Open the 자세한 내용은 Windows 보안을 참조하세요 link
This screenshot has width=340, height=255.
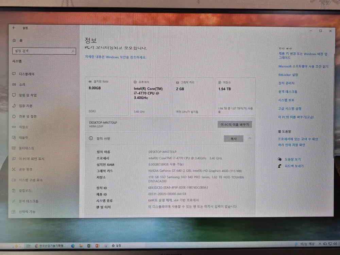point(116,57)
